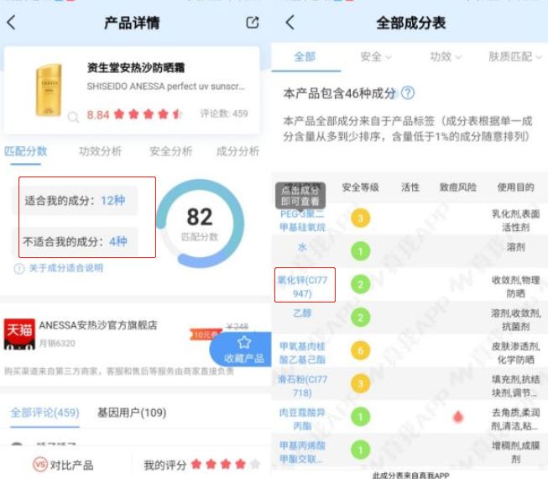Tap safety level 2 badge for 乙醇
548x479 pixels.
click(x=360, y=318)
